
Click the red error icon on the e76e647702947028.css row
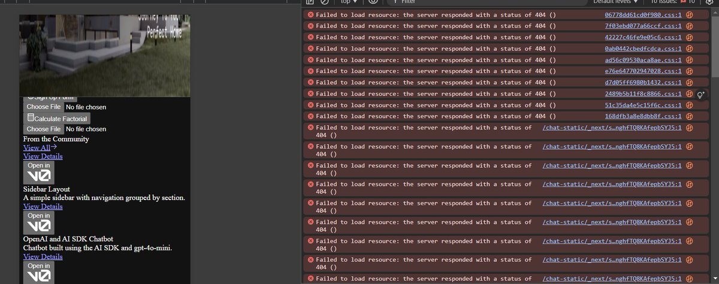[x=310, y=71]
